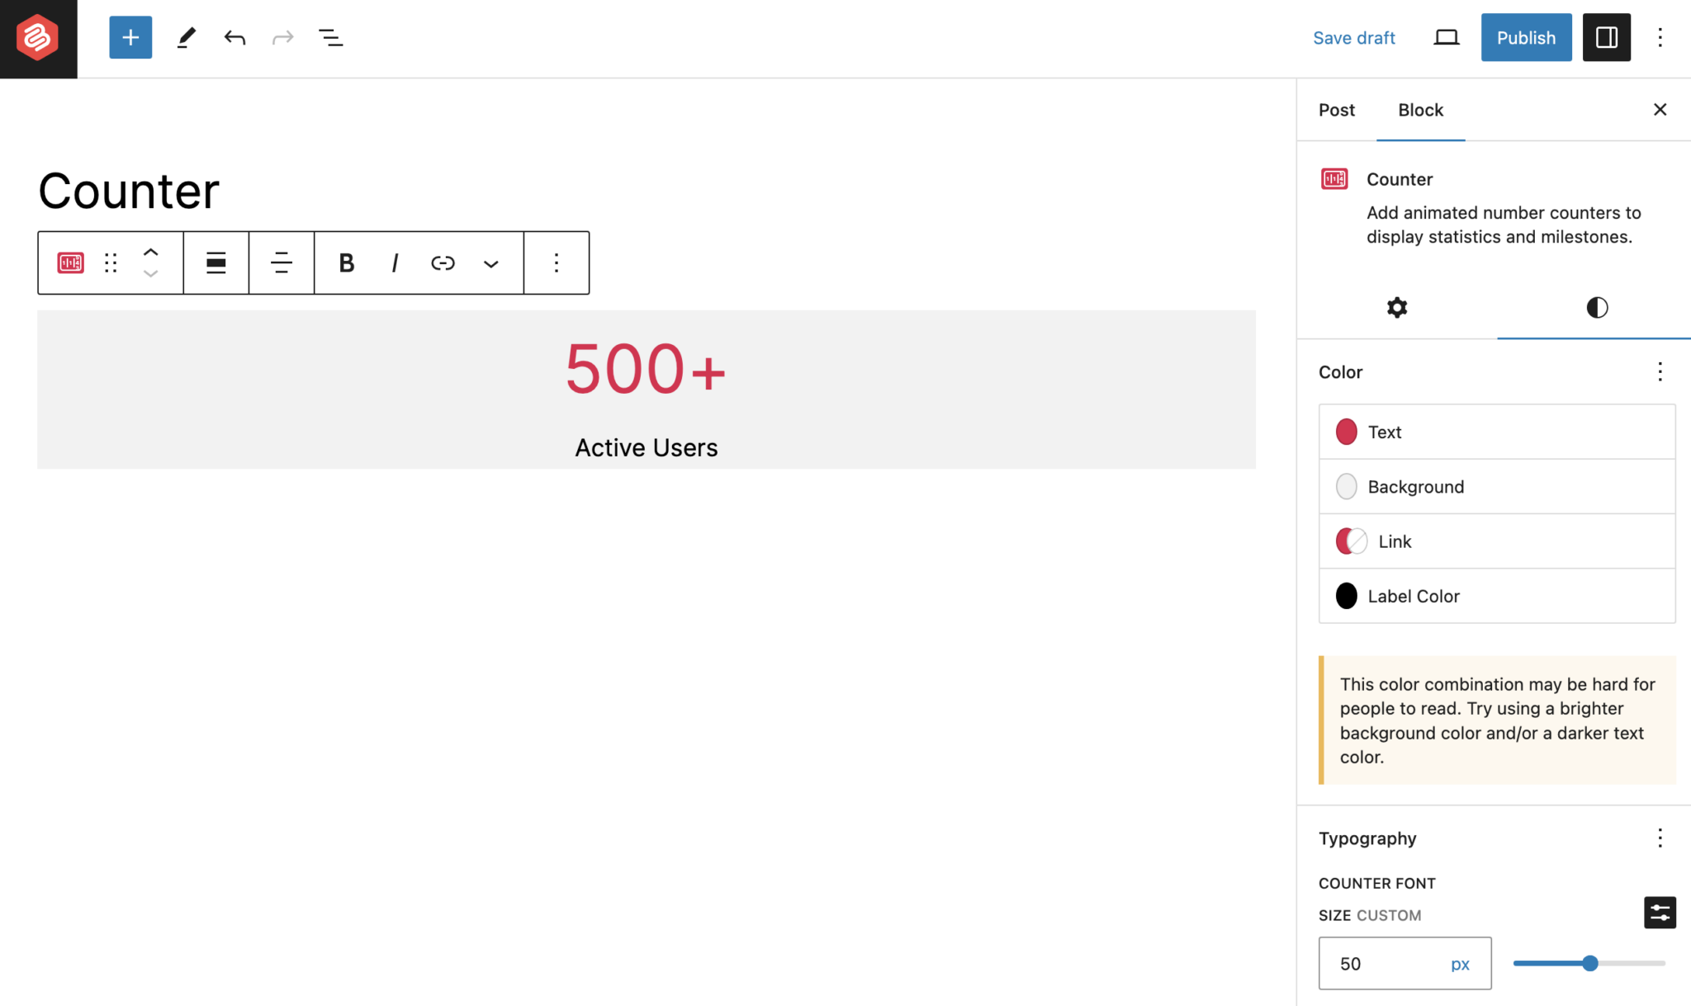Click the Undo arrow
This screenshot has height=1006, width=1691.
pos(234,37)
